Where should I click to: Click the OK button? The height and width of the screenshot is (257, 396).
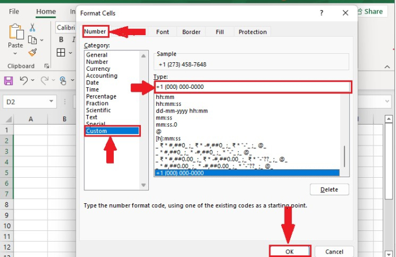pos(290,252)
